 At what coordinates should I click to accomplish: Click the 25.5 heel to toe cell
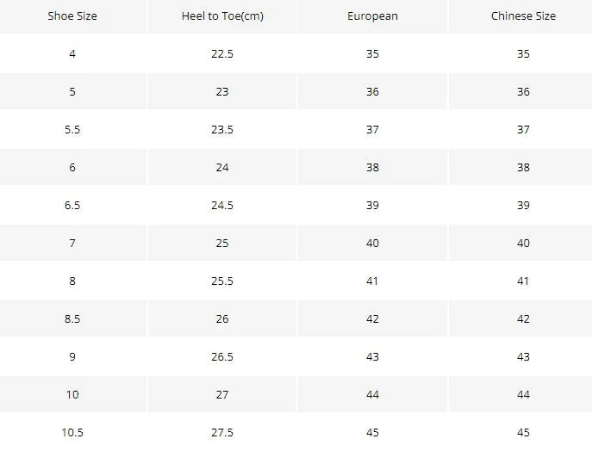(222, 281)
